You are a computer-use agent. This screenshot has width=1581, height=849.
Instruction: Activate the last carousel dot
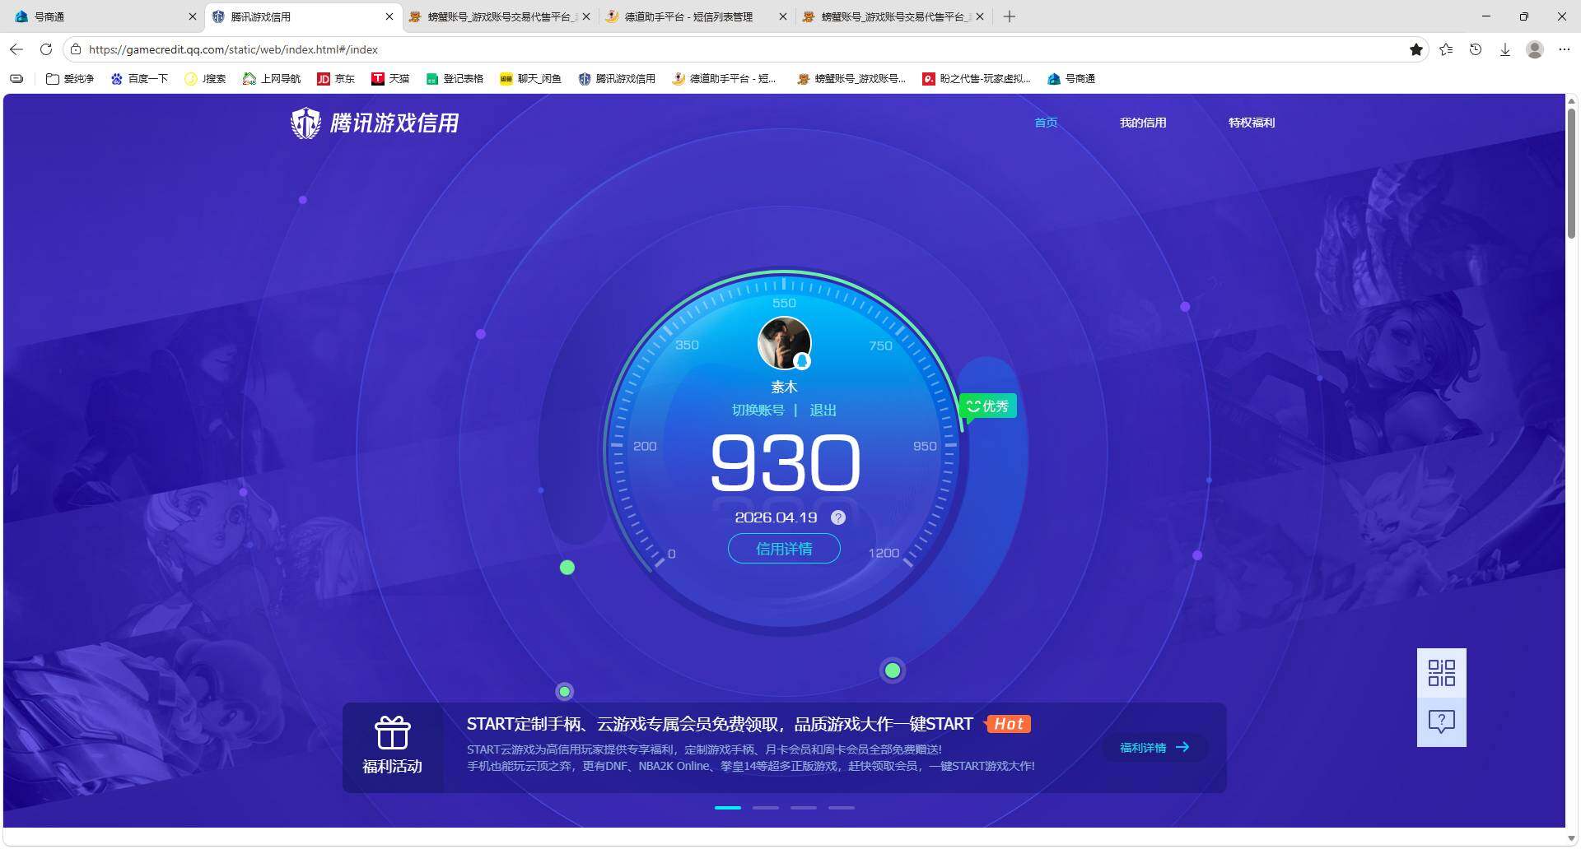pyautogui.click(x=841, y=808)
